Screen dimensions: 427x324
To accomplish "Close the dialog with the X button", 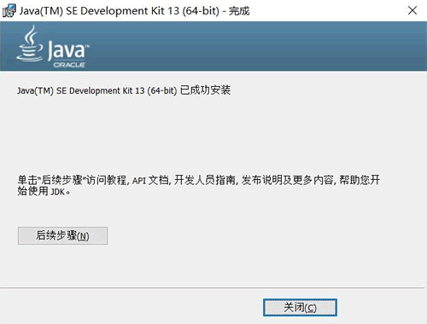I will [412, 11].
